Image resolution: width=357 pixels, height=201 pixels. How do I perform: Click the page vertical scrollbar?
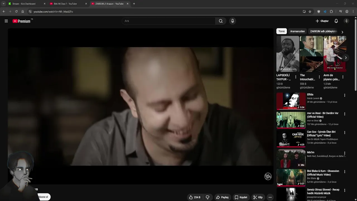(x=355, y=54)
